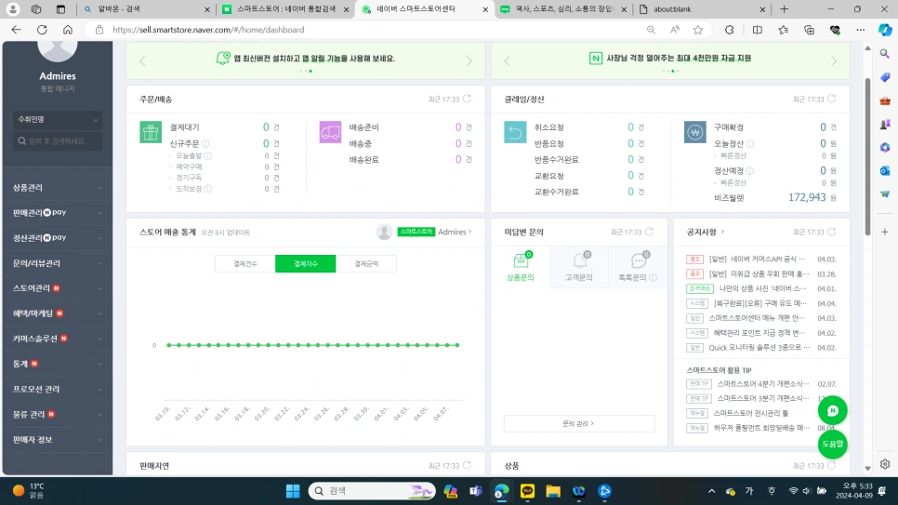
Task: Expand the 통계 sidebar menu
Action: 58,364
